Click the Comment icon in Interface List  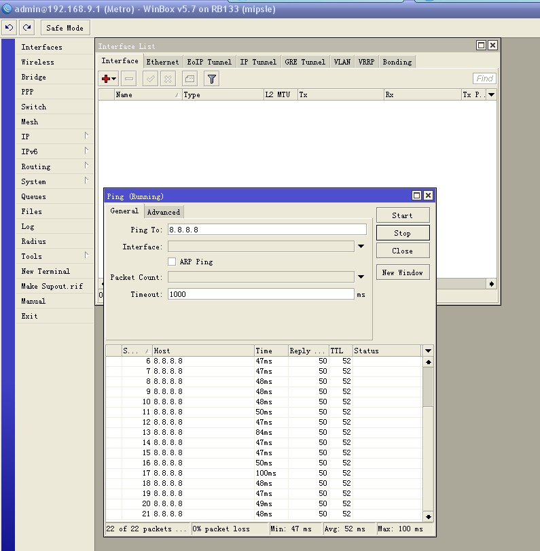(190, 79)
